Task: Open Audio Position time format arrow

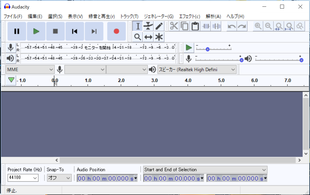Action: [136, 178]
